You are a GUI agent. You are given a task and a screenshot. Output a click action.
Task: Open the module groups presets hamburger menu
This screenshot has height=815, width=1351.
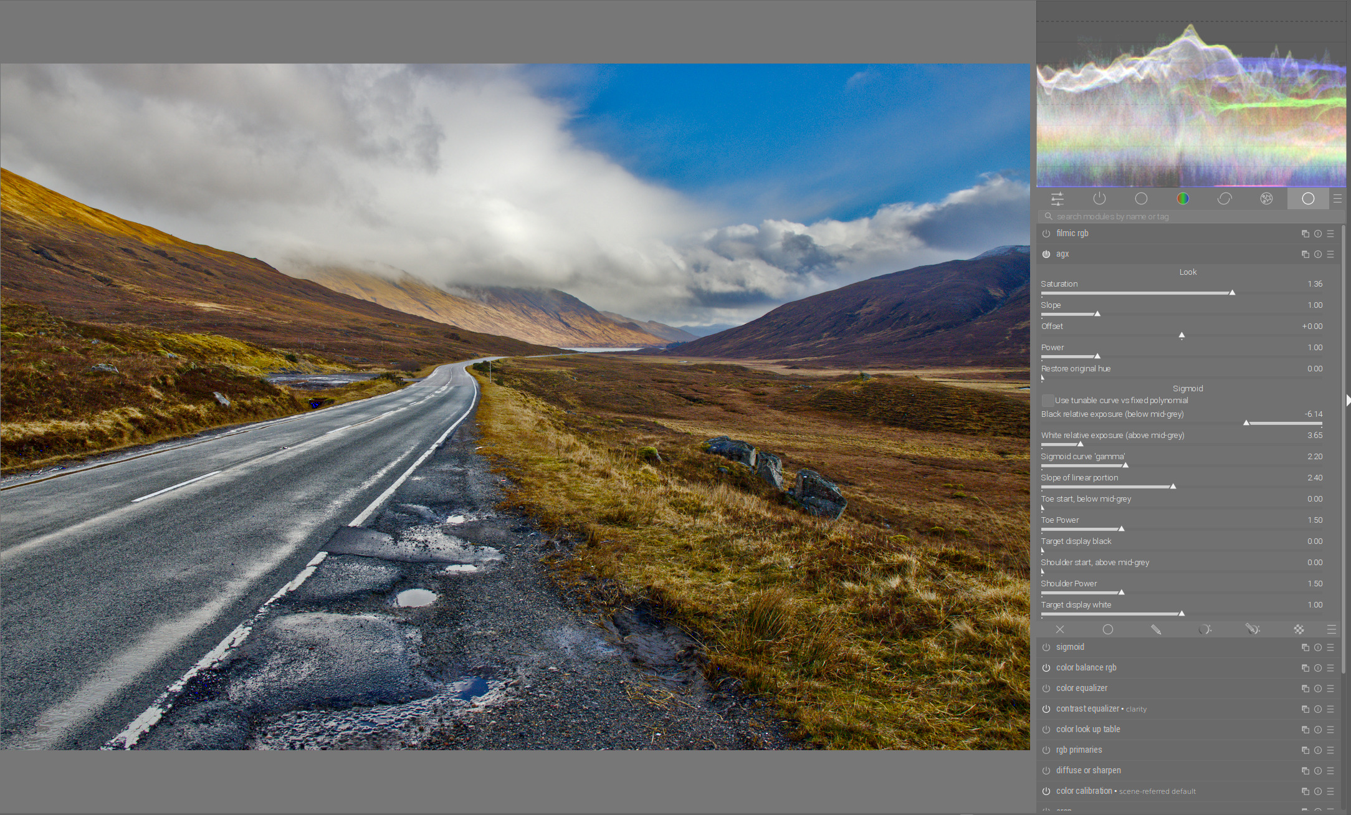tap(1337, 199)
